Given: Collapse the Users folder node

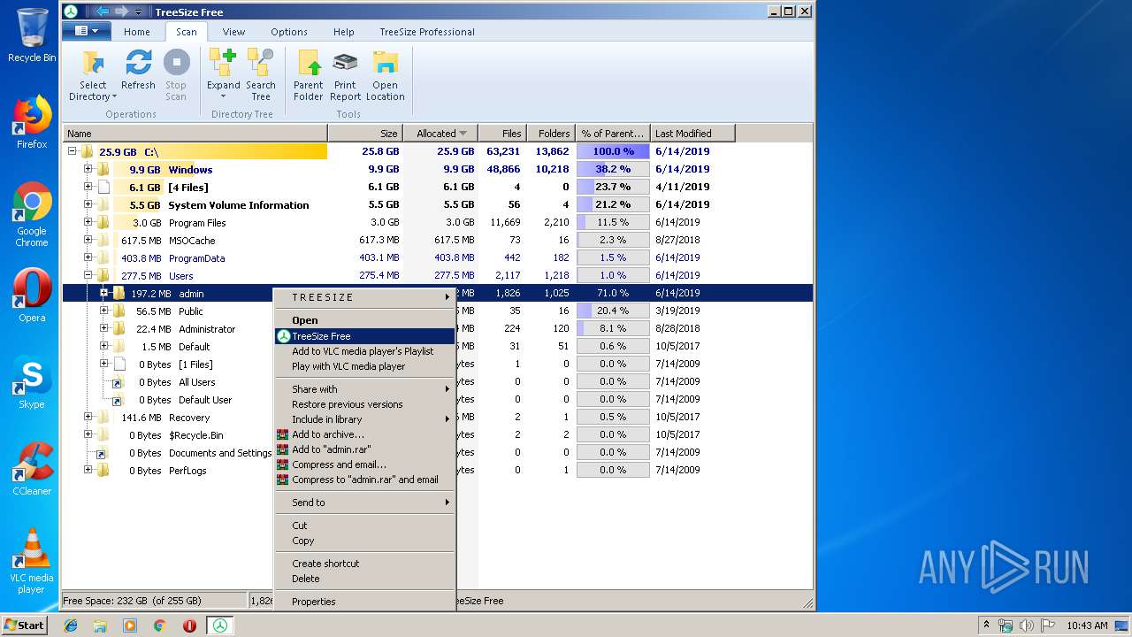Looking at the screenshot, I should click(x=88, y=275).
